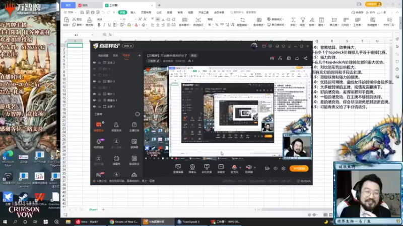The width and height of the screenshot is (403, 226).
Task: Click the plus icon to add a source
Action: coord(140,55)
